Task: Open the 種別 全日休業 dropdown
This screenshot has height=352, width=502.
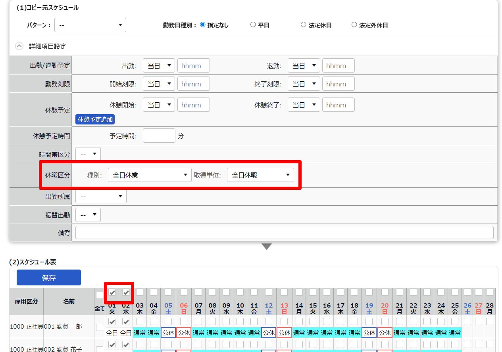Action: [x=150, y=175]
